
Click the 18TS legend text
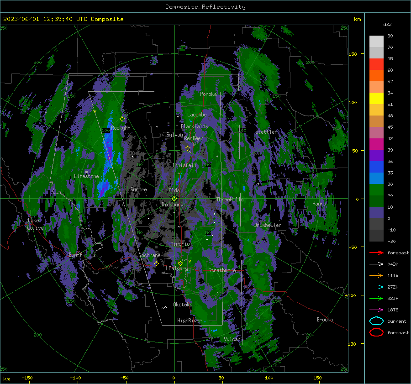click(393, 310)
